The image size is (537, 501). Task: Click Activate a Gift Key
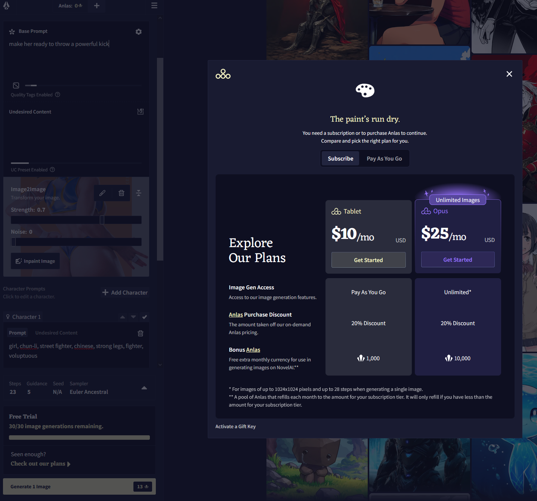click(235, 426)
